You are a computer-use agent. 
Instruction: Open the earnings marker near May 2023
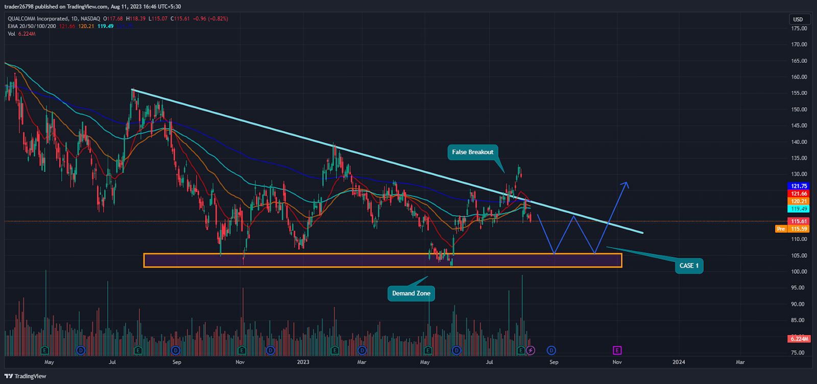click(x=428, y=350)
